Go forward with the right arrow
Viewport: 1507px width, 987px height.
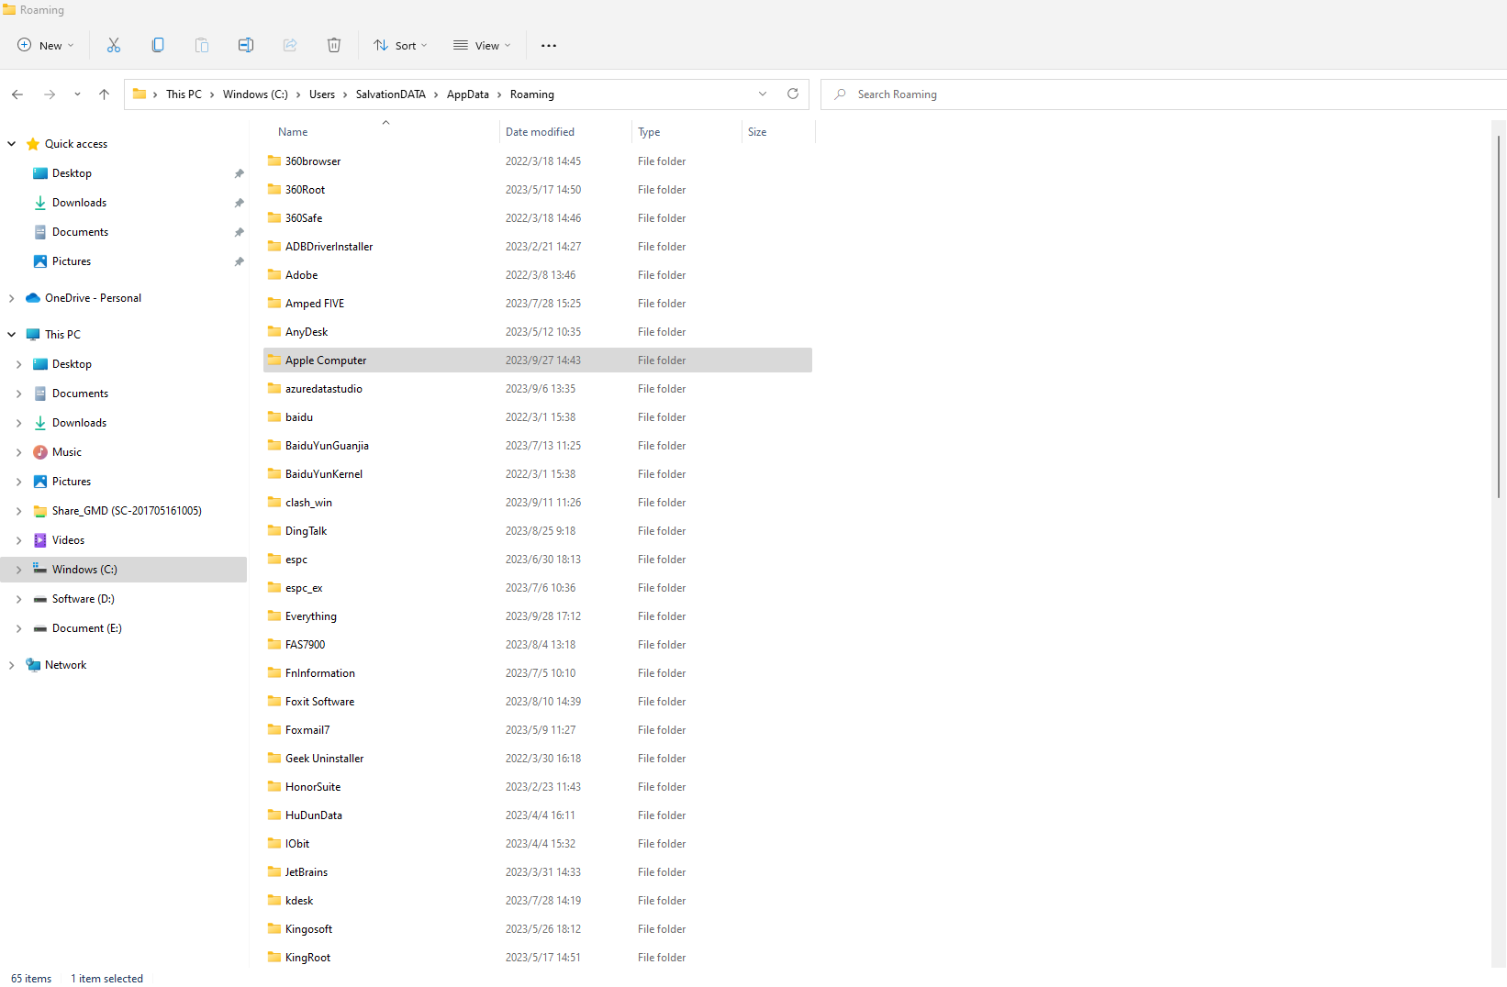50,94
